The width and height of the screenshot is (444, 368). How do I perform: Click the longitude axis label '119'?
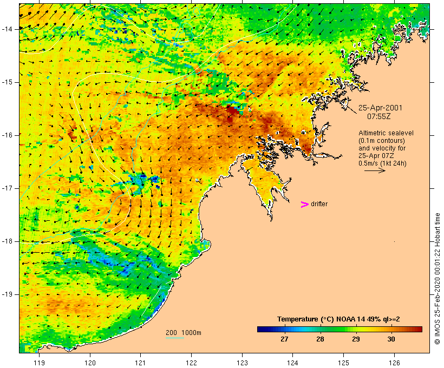[x=39, y=363]
